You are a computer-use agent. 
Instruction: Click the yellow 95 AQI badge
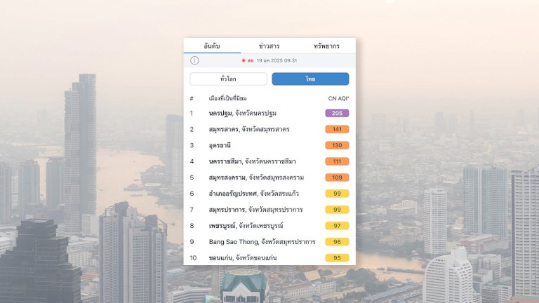tap(337, 258)
